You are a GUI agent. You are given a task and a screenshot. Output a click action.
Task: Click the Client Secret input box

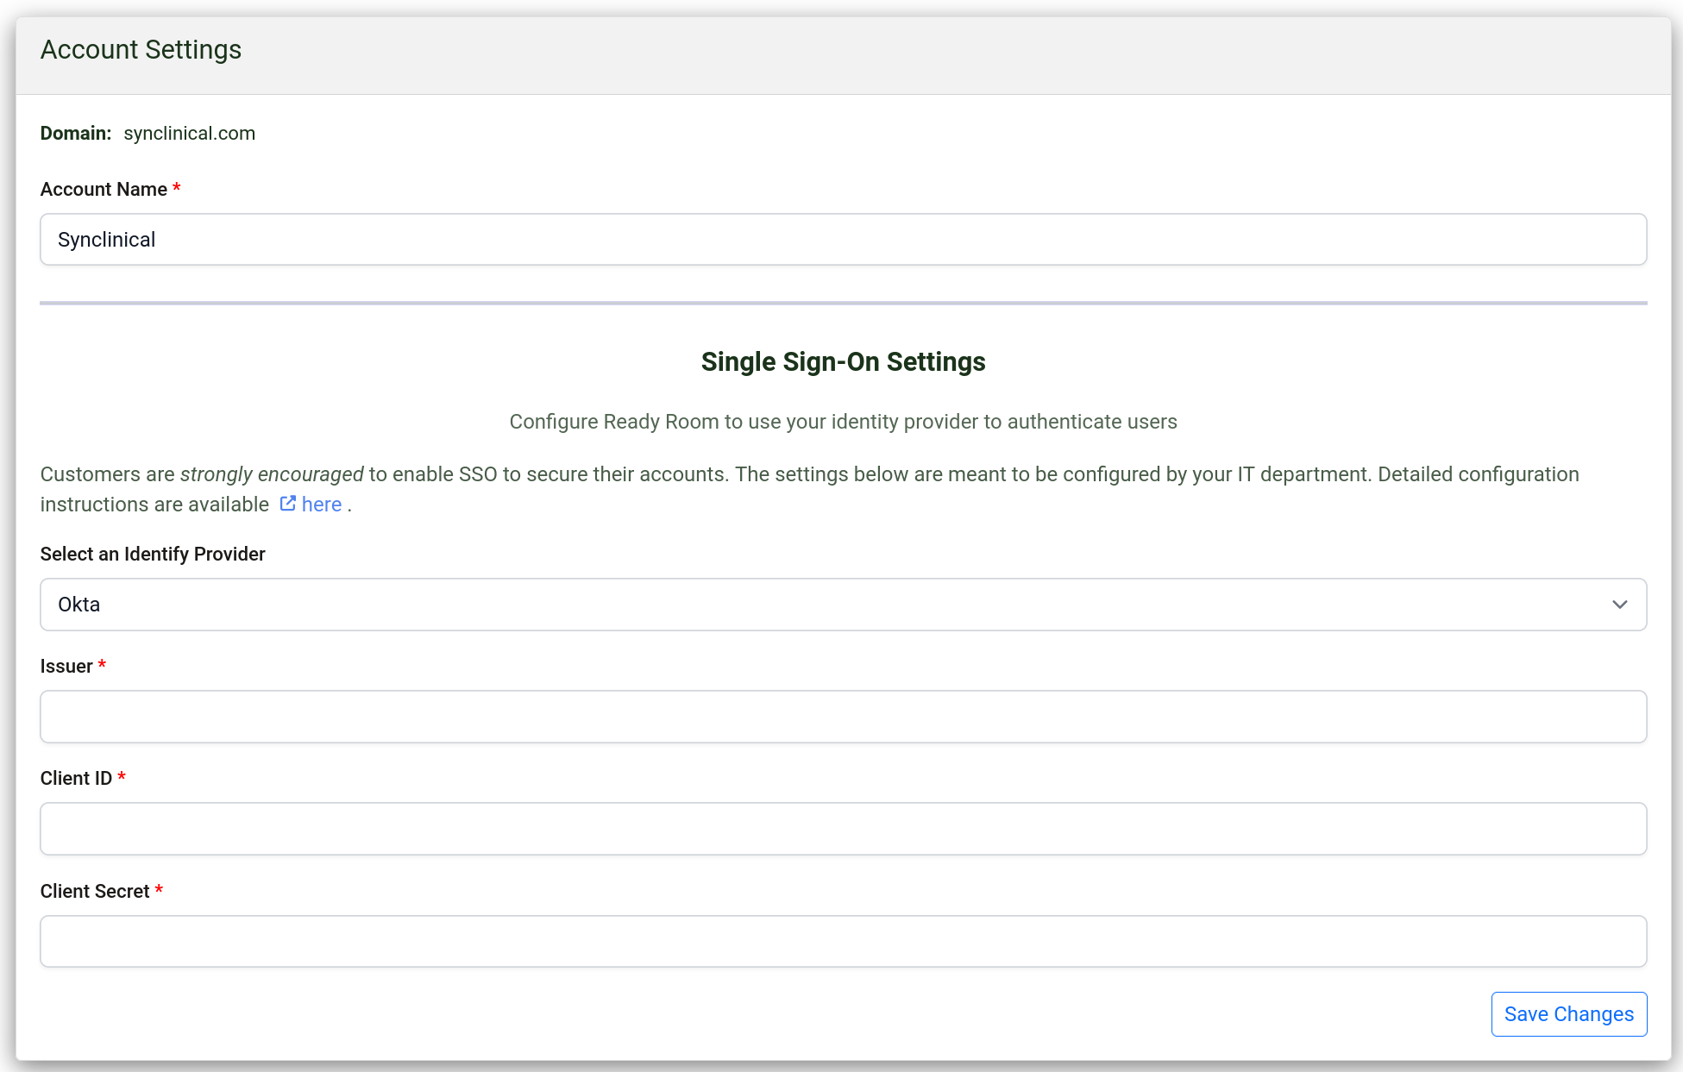843,941
